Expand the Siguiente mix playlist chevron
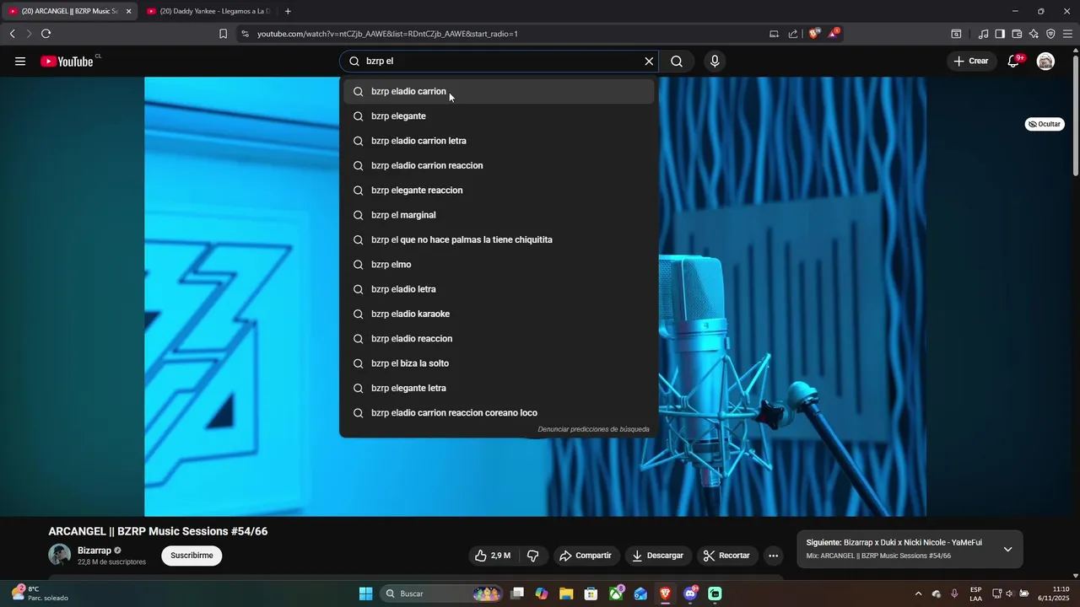Viewport: 1080px width, 607px height. (x=1007, y=550)
